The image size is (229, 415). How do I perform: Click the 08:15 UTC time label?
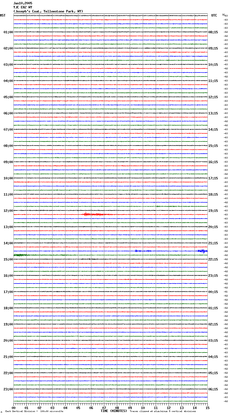tap(213, 32)
